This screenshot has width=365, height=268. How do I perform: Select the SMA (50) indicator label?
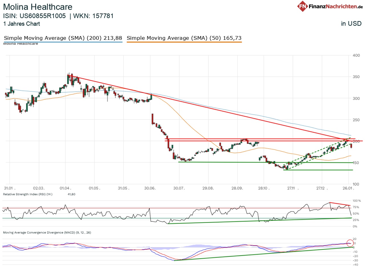click(x=184, y=38)
